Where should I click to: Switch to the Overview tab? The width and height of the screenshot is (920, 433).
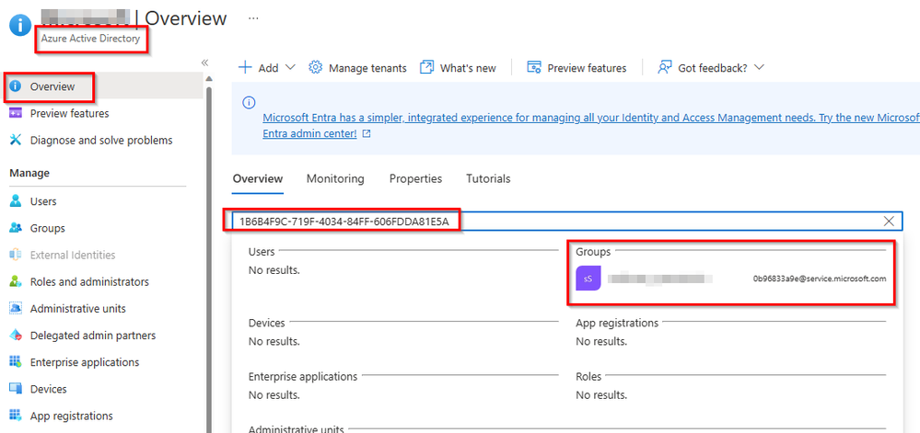(x=258, y=178)
